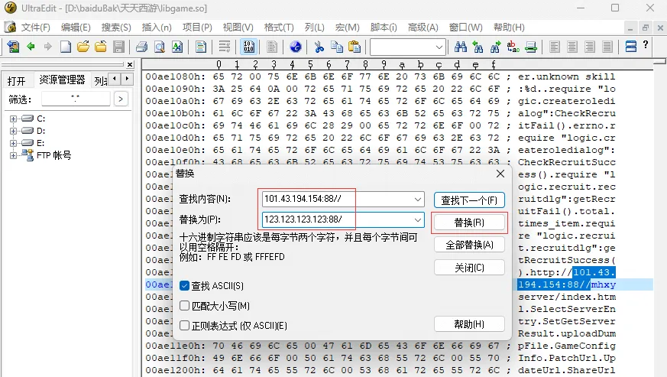Open Find with the binoculars icon
The image size is (667, 377).
click(460, 47)
